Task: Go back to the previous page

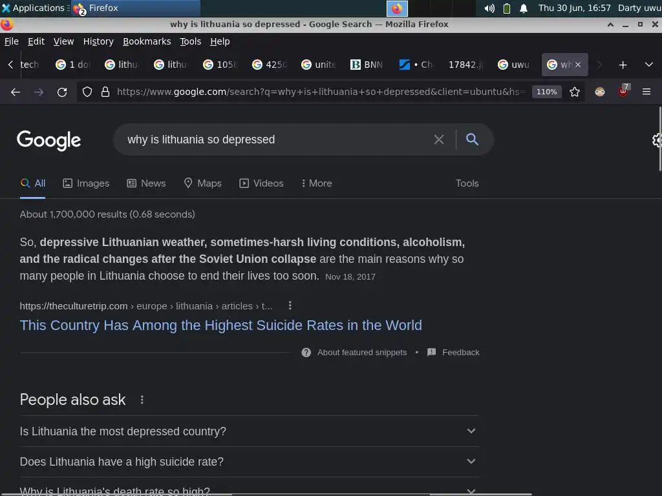Action: (16, 92)
